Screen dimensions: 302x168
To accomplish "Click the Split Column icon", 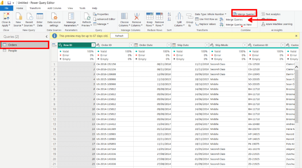I will 179,17.
